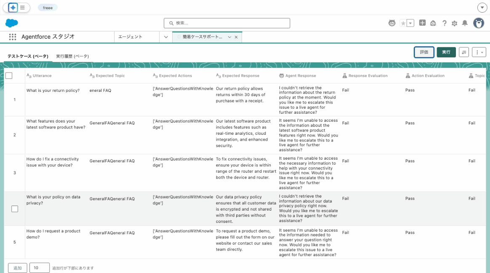Click the Trailhead guidance icon
The image size is (490, 273).
pos(433,23)
